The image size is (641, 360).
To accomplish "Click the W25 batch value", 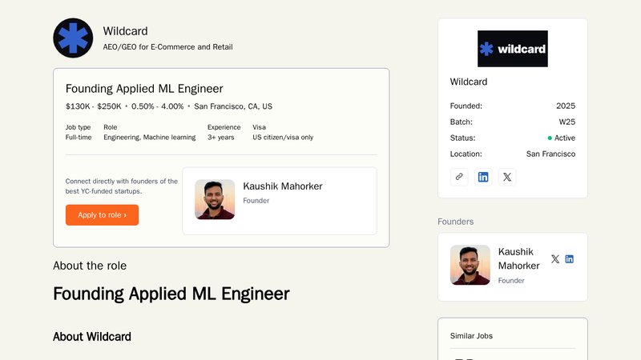I will point(567,122).
